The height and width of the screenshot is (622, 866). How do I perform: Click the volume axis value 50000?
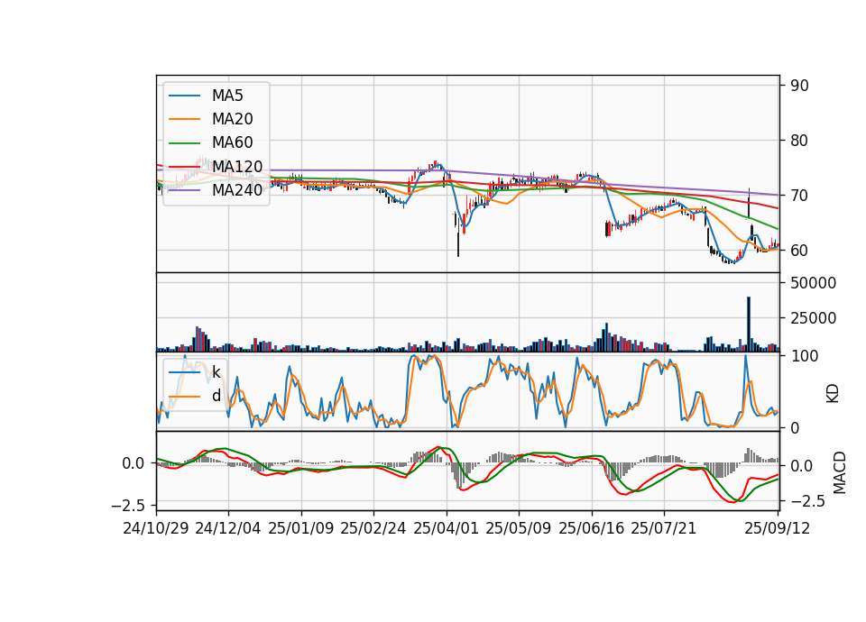tap(813, 283)
